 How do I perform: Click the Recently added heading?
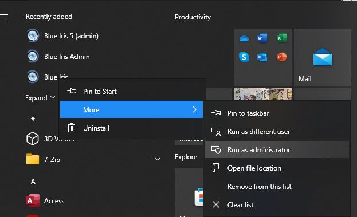(49, 17)
